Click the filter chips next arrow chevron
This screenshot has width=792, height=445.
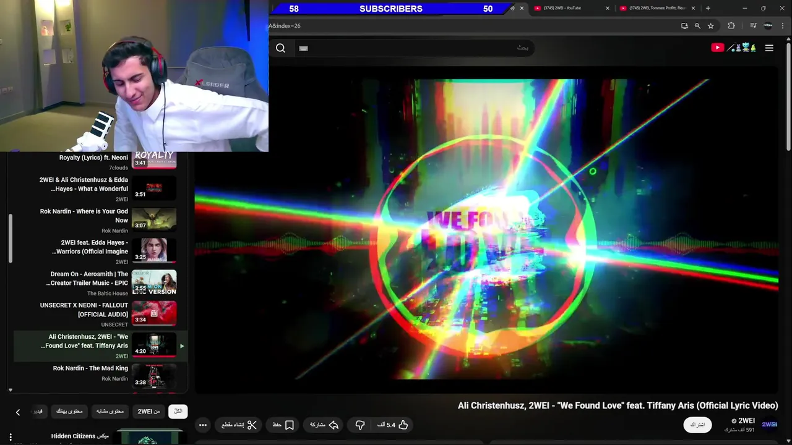click(18, 412)
